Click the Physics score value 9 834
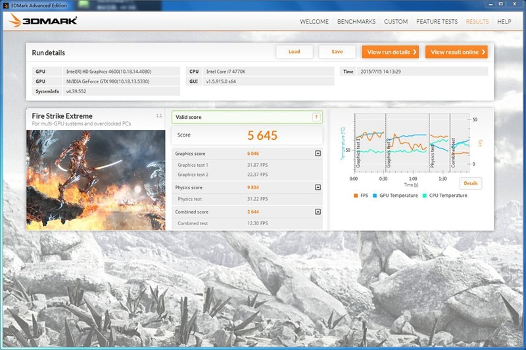Viewport: 526px width, 350px height. click(x=253, y=187)
